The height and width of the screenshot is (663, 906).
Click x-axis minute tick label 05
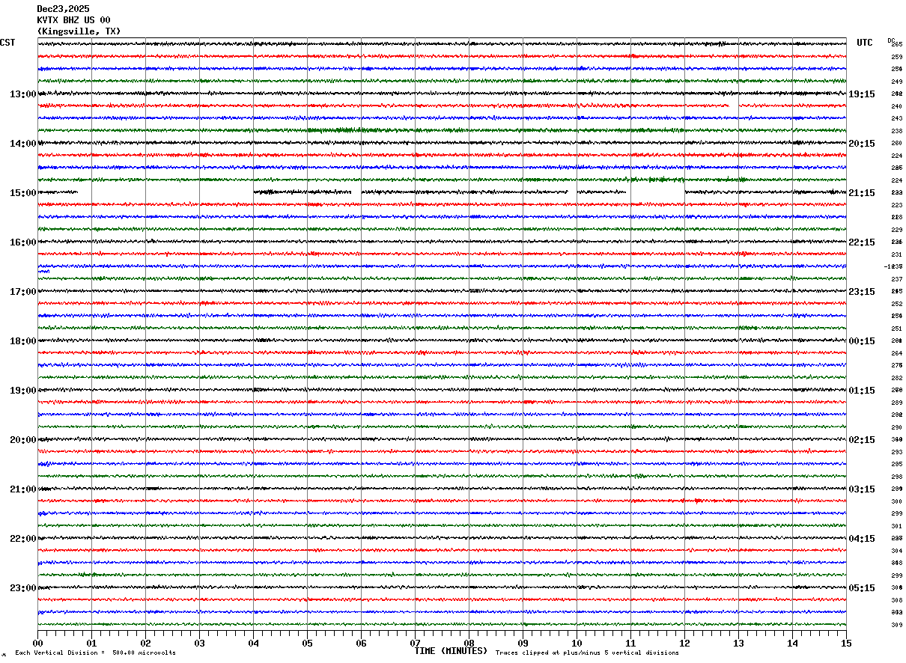point(307,643)
